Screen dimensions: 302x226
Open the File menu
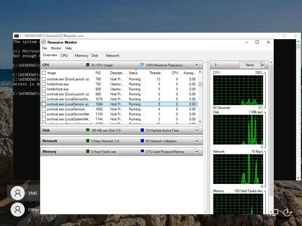(44, 48)
